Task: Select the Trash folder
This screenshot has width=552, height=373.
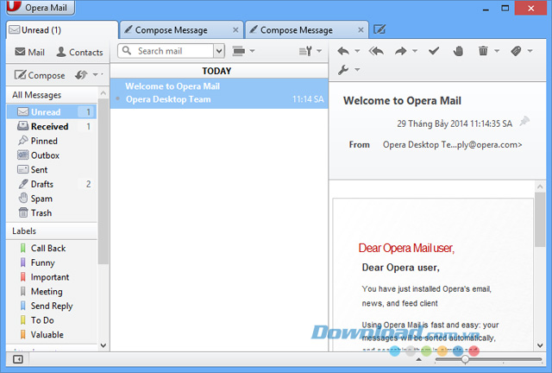Action: coord(52,213)
